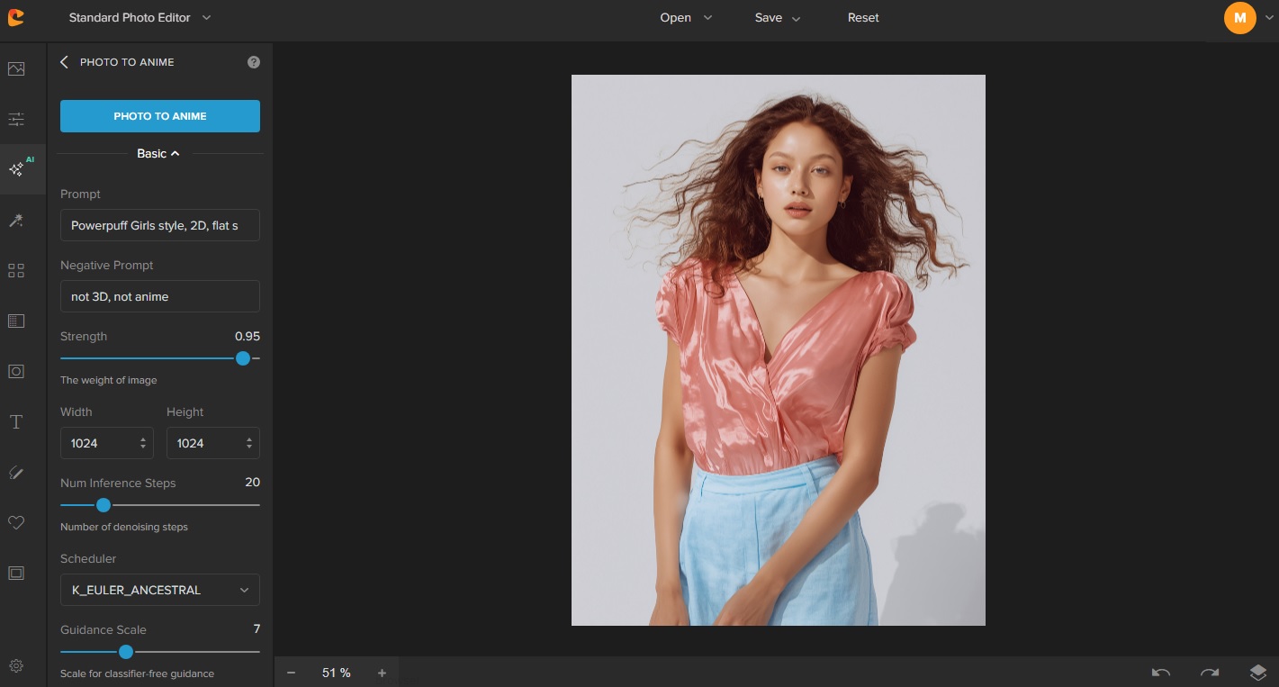Open the favorites heart icon
This screenshot has height=687, width=1279.
[x=16, y=522]
